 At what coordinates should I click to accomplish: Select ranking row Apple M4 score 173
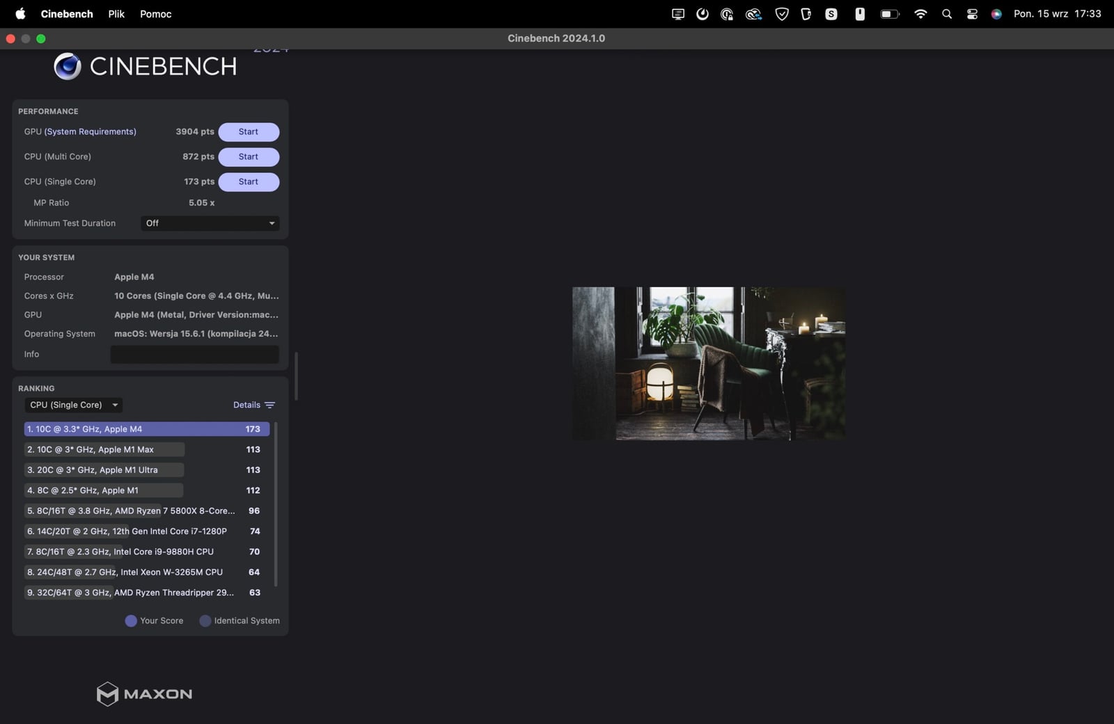pyautogui.click(x=147, y=429)
